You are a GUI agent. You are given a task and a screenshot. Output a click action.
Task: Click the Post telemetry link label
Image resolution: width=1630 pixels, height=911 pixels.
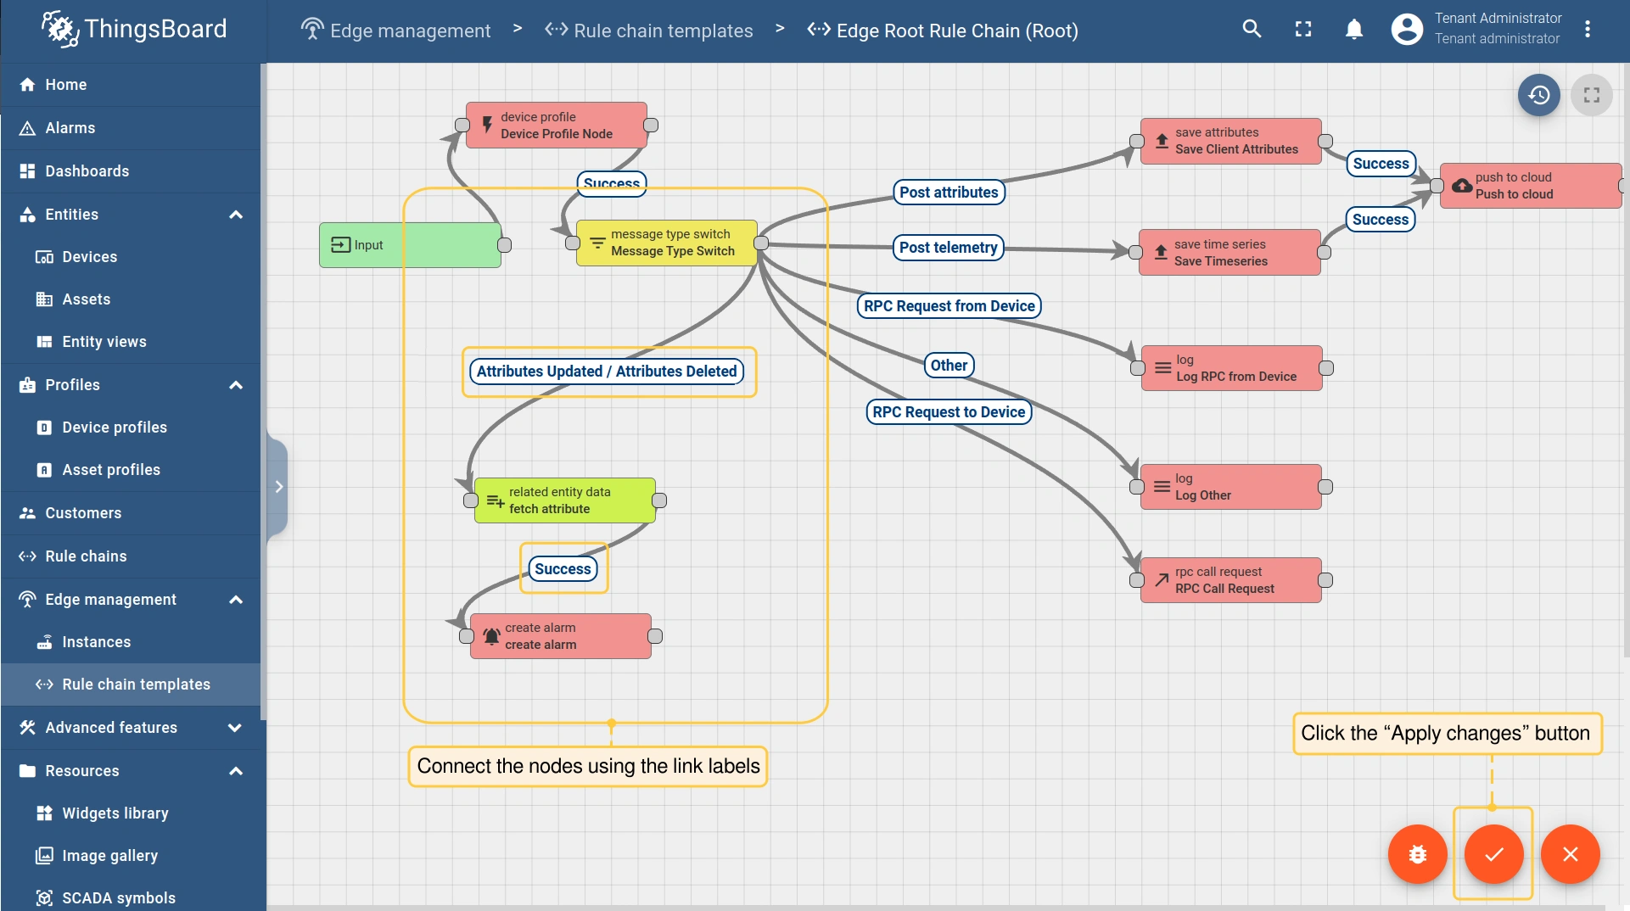point(948,248)
